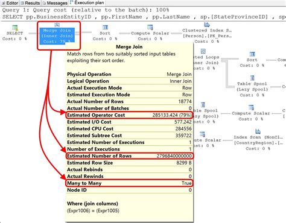The image size is (286, 223).
Task: Select the top-row Sort operator icon
Action: (105, 28)
